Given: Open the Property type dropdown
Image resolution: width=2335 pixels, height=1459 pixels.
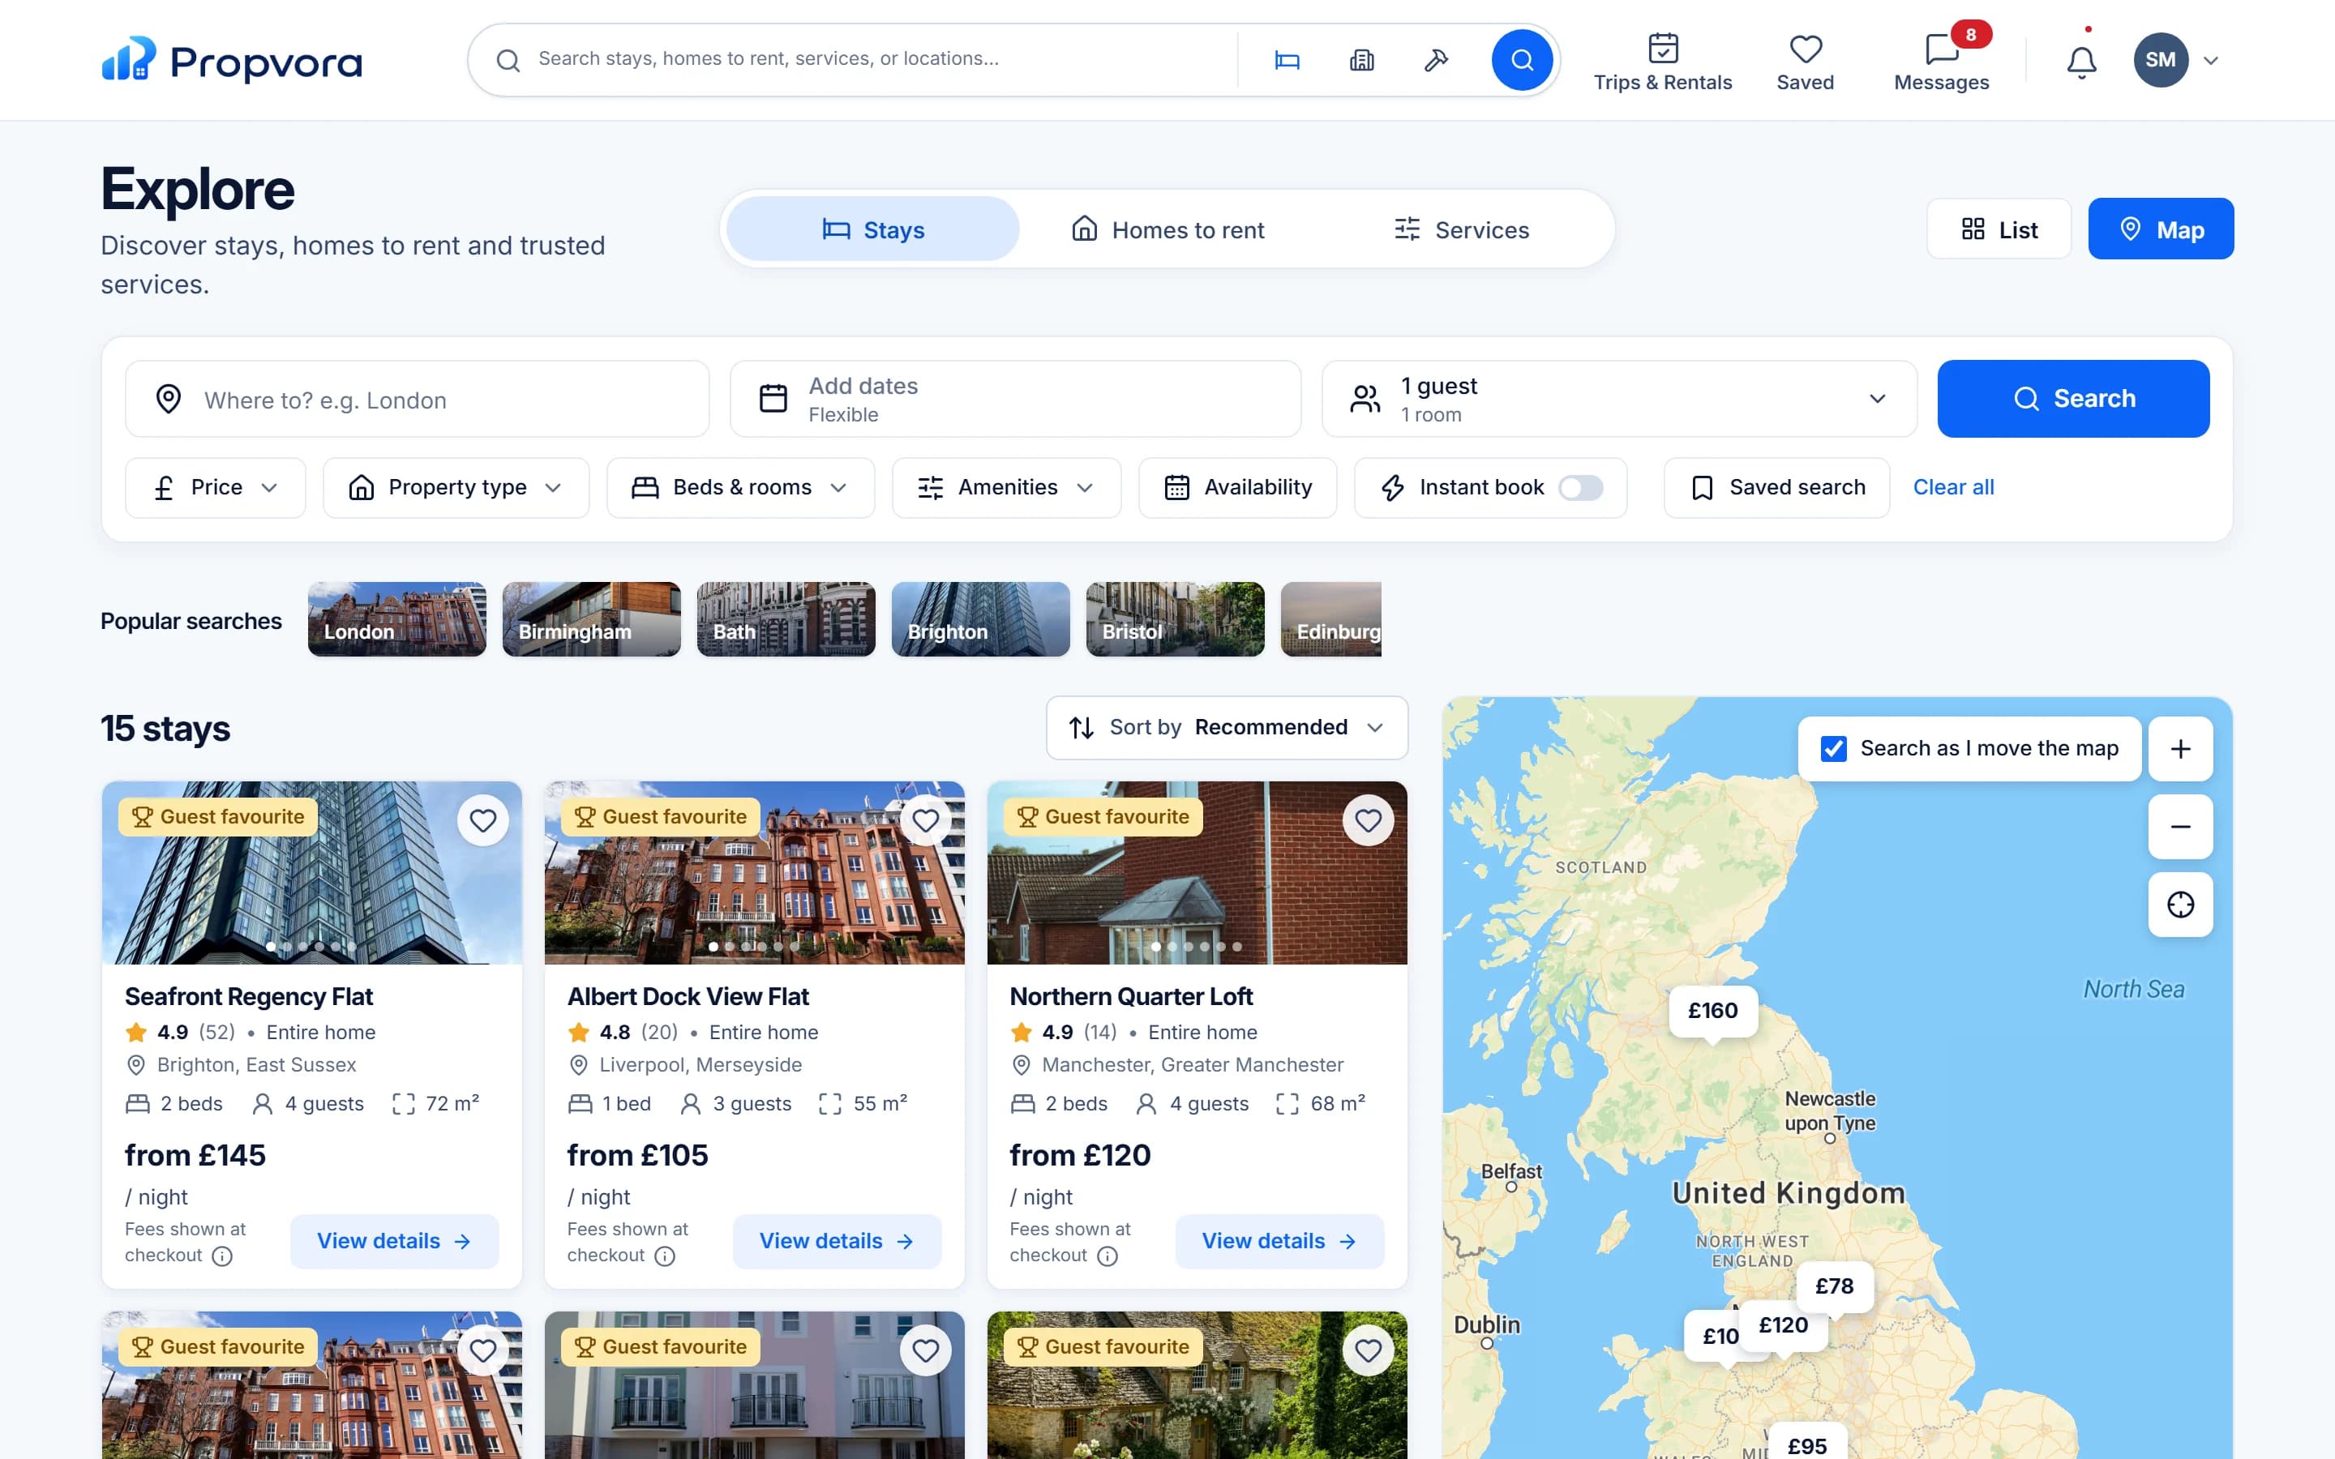Looking at the screenshot, I should (x=456, y=487).
